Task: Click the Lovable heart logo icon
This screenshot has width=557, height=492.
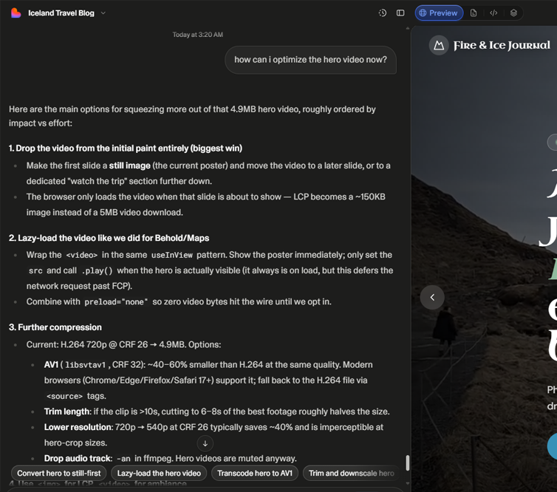Action: pyautogui.click(x=16, y=13)
